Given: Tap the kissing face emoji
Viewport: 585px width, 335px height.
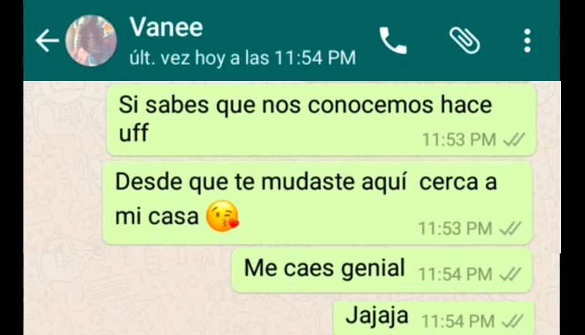Looking at the screenshot, I should click(x=223, y=216).
